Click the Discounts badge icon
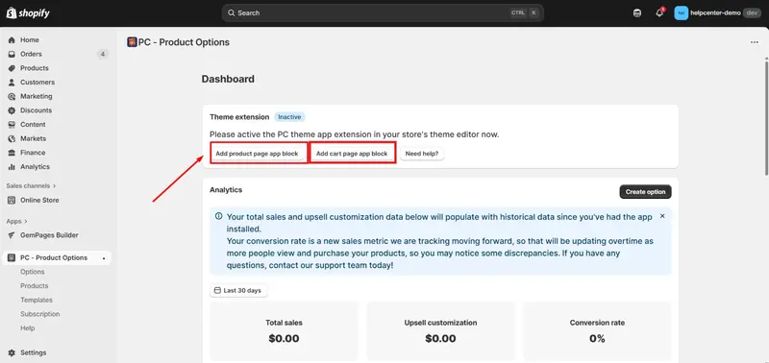This screenshot has height=363, width=769. (x=12, y=110)
